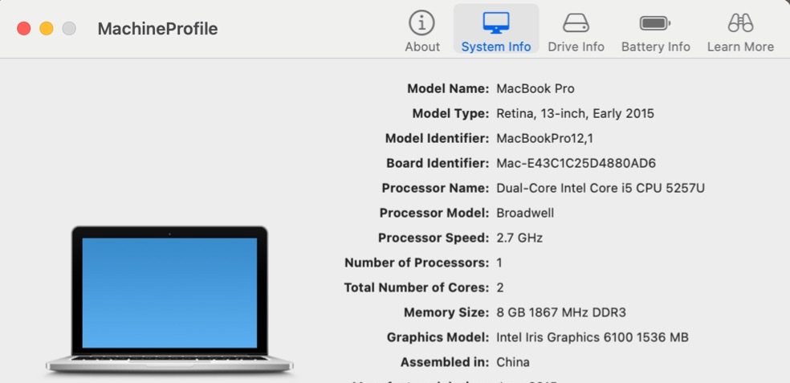The width and height of the screenshot is (790, 383).
Task: Click the 'Memory Size:' label
Action: [446, 312]
